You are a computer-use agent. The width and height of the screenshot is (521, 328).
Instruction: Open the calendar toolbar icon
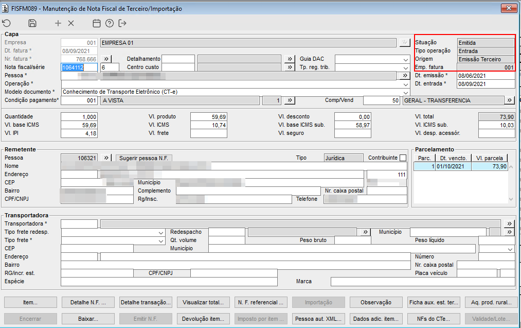tap(96, 23)
